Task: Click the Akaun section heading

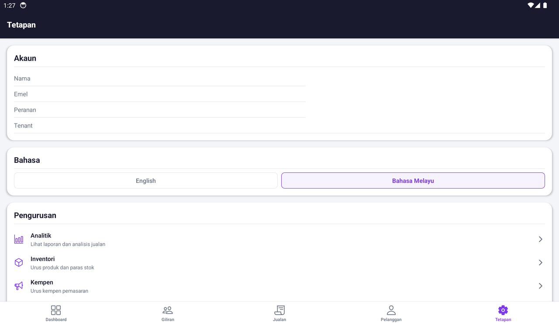Action: pos(25,58)
